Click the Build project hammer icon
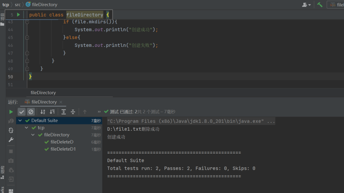 click(x=320, y=5)
